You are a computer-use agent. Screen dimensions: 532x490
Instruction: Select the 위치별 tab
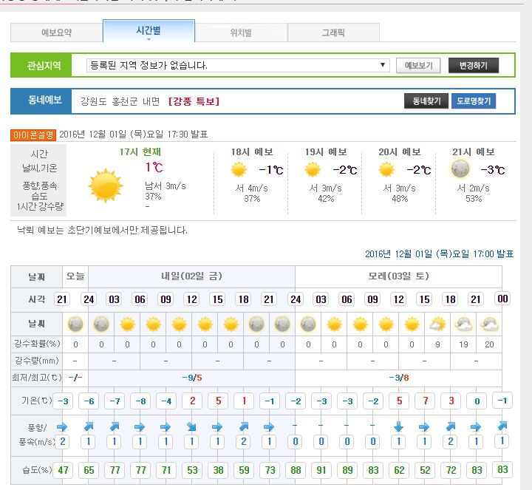241,33
